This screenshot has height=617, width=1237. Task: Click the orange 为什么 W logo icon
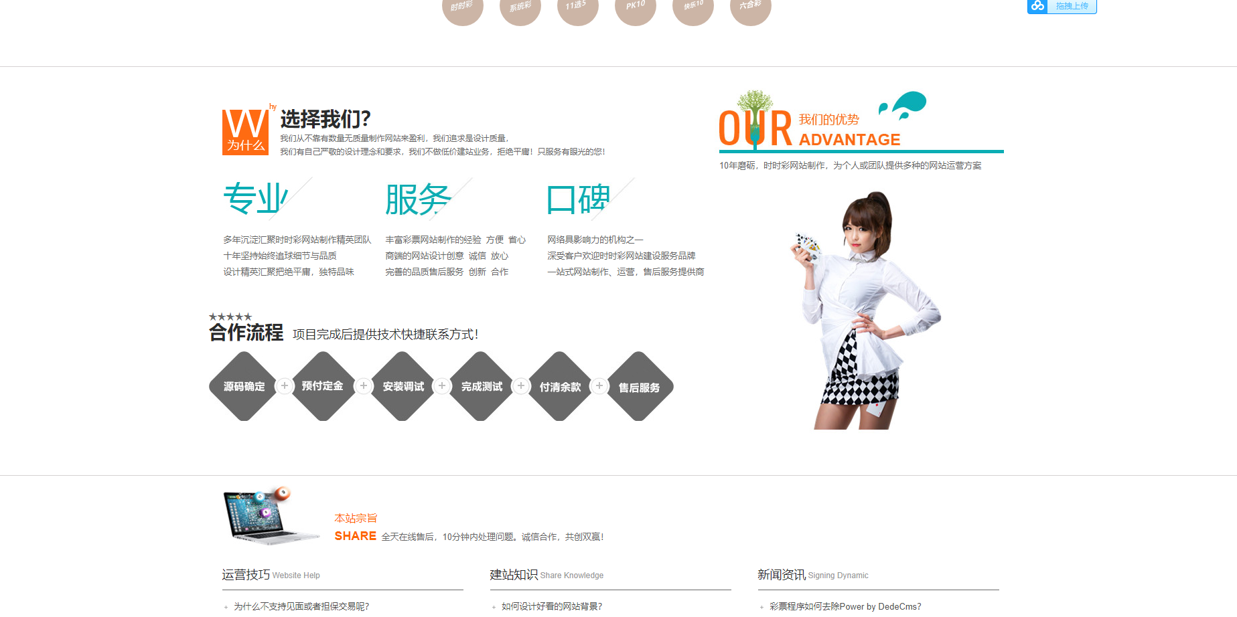(245, 132)
